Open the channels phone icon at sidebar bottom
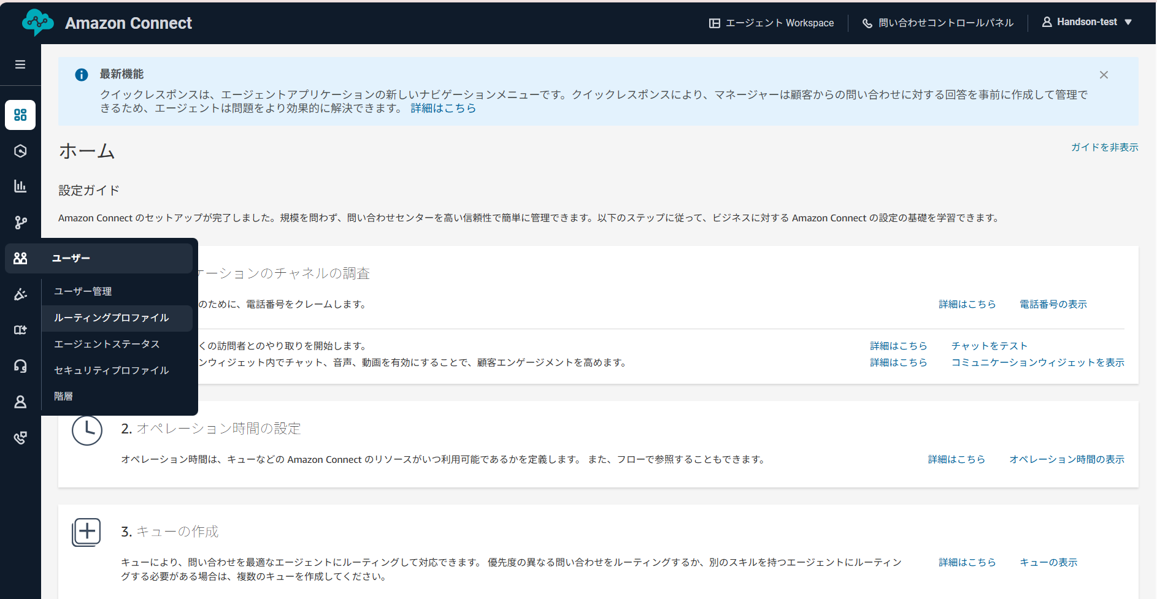The image size is (1157, 599). click(x=20, y=437)
